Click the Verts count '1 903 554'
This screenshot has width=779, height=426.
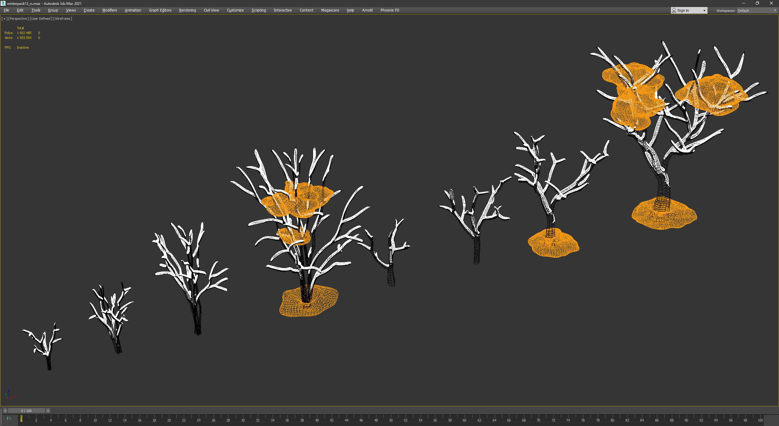point(24,38)
